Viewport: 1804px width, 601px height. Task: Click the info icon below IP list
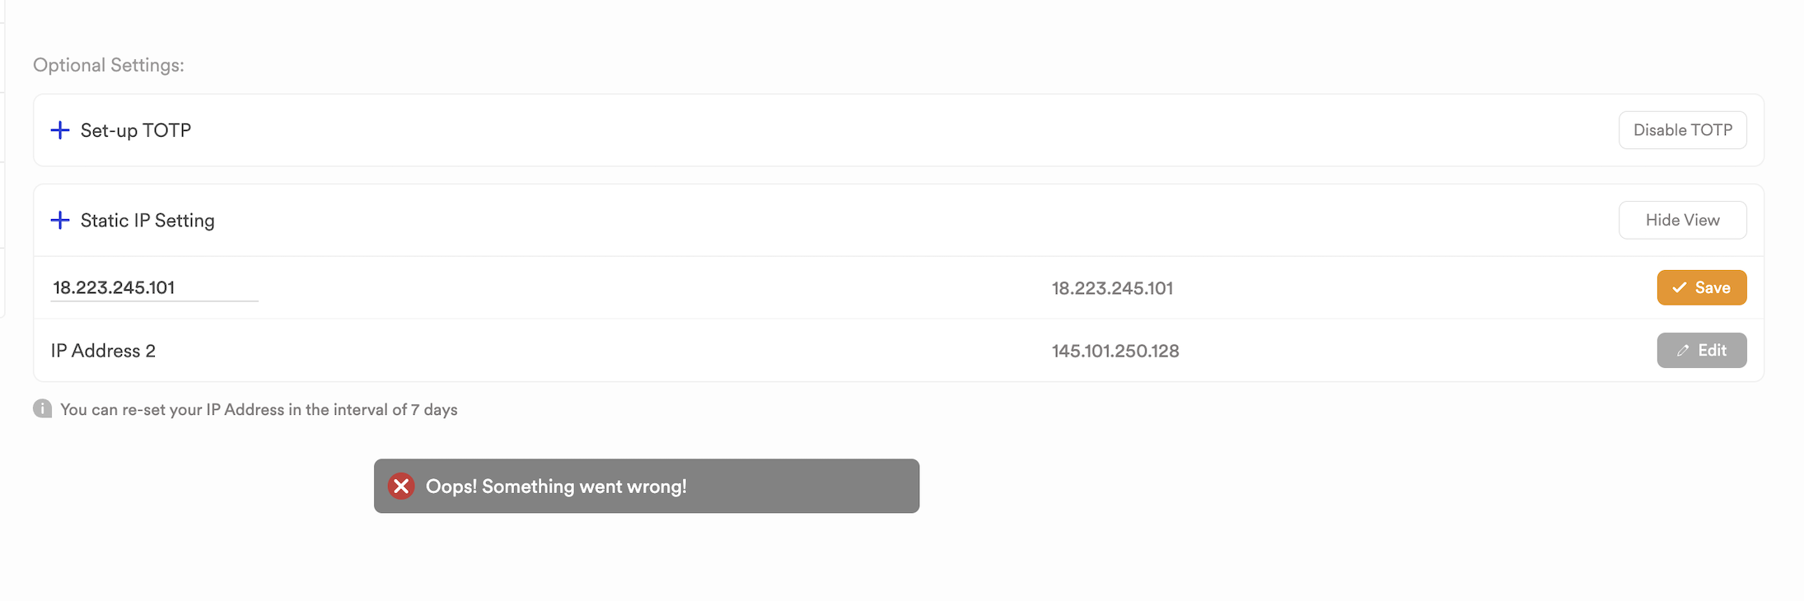pyautogui.click(x=43, y=409)
